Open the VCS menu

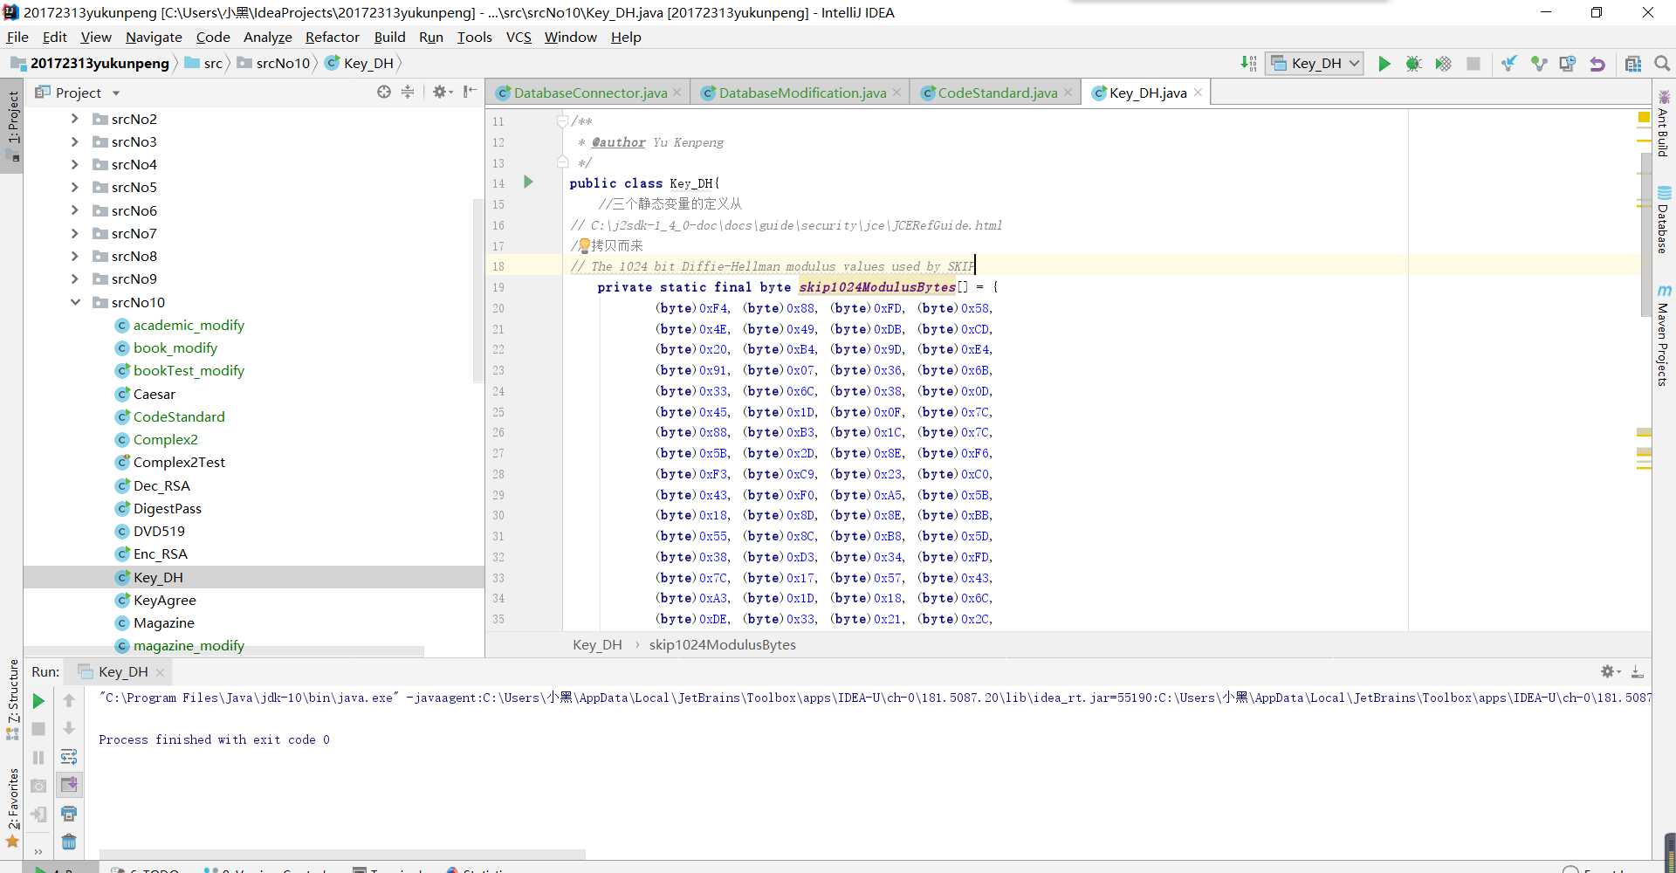pos(519,37)
